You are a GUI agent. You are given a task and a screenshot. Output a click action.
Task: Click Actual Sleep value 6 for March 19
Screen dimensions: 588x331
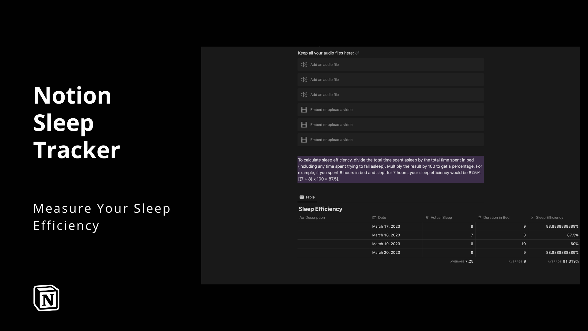[449, 244]
